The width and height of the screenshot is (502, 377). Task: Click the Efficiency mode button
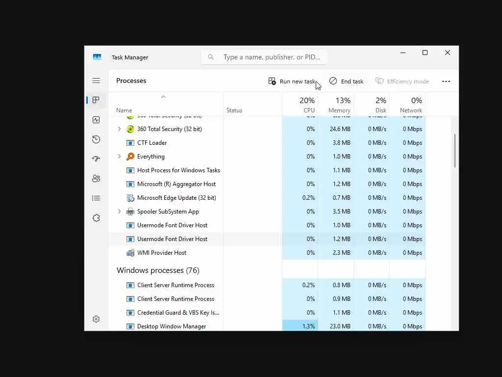click(x=402, y=81)
